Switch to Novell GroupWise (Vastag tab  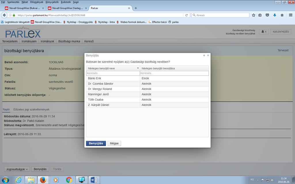pos(67,8)
